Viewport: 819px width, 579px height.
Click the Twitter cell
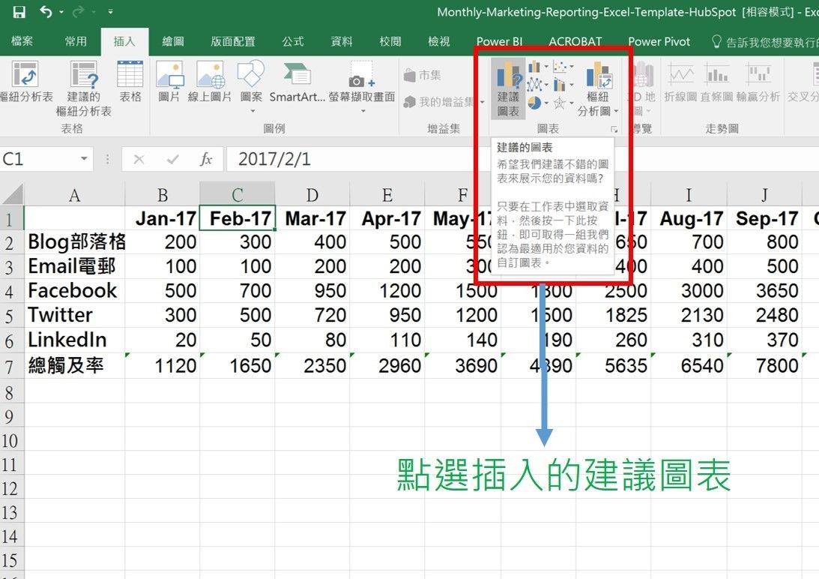coord(75,315)
